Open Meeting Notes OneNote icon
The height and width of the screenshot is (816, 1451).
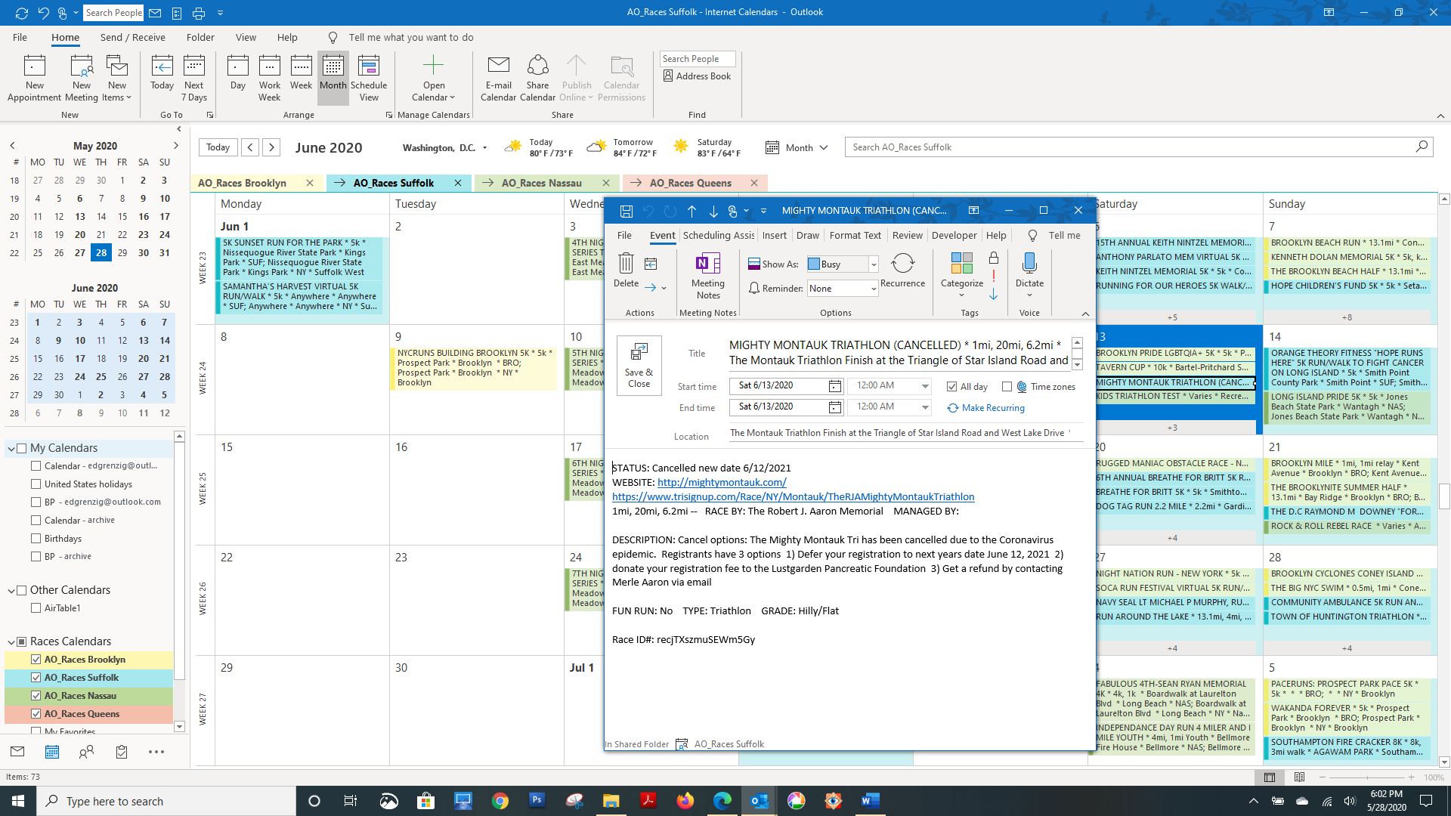pos(707,264)
